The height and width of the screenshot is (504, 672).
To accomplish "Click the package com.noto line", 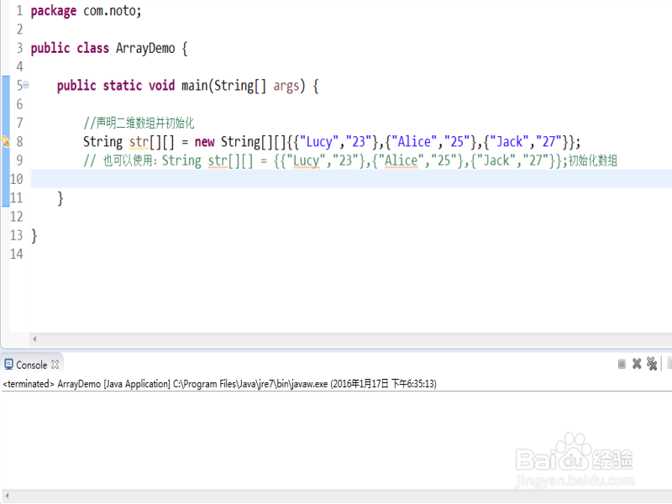I will tap(86, 11).
